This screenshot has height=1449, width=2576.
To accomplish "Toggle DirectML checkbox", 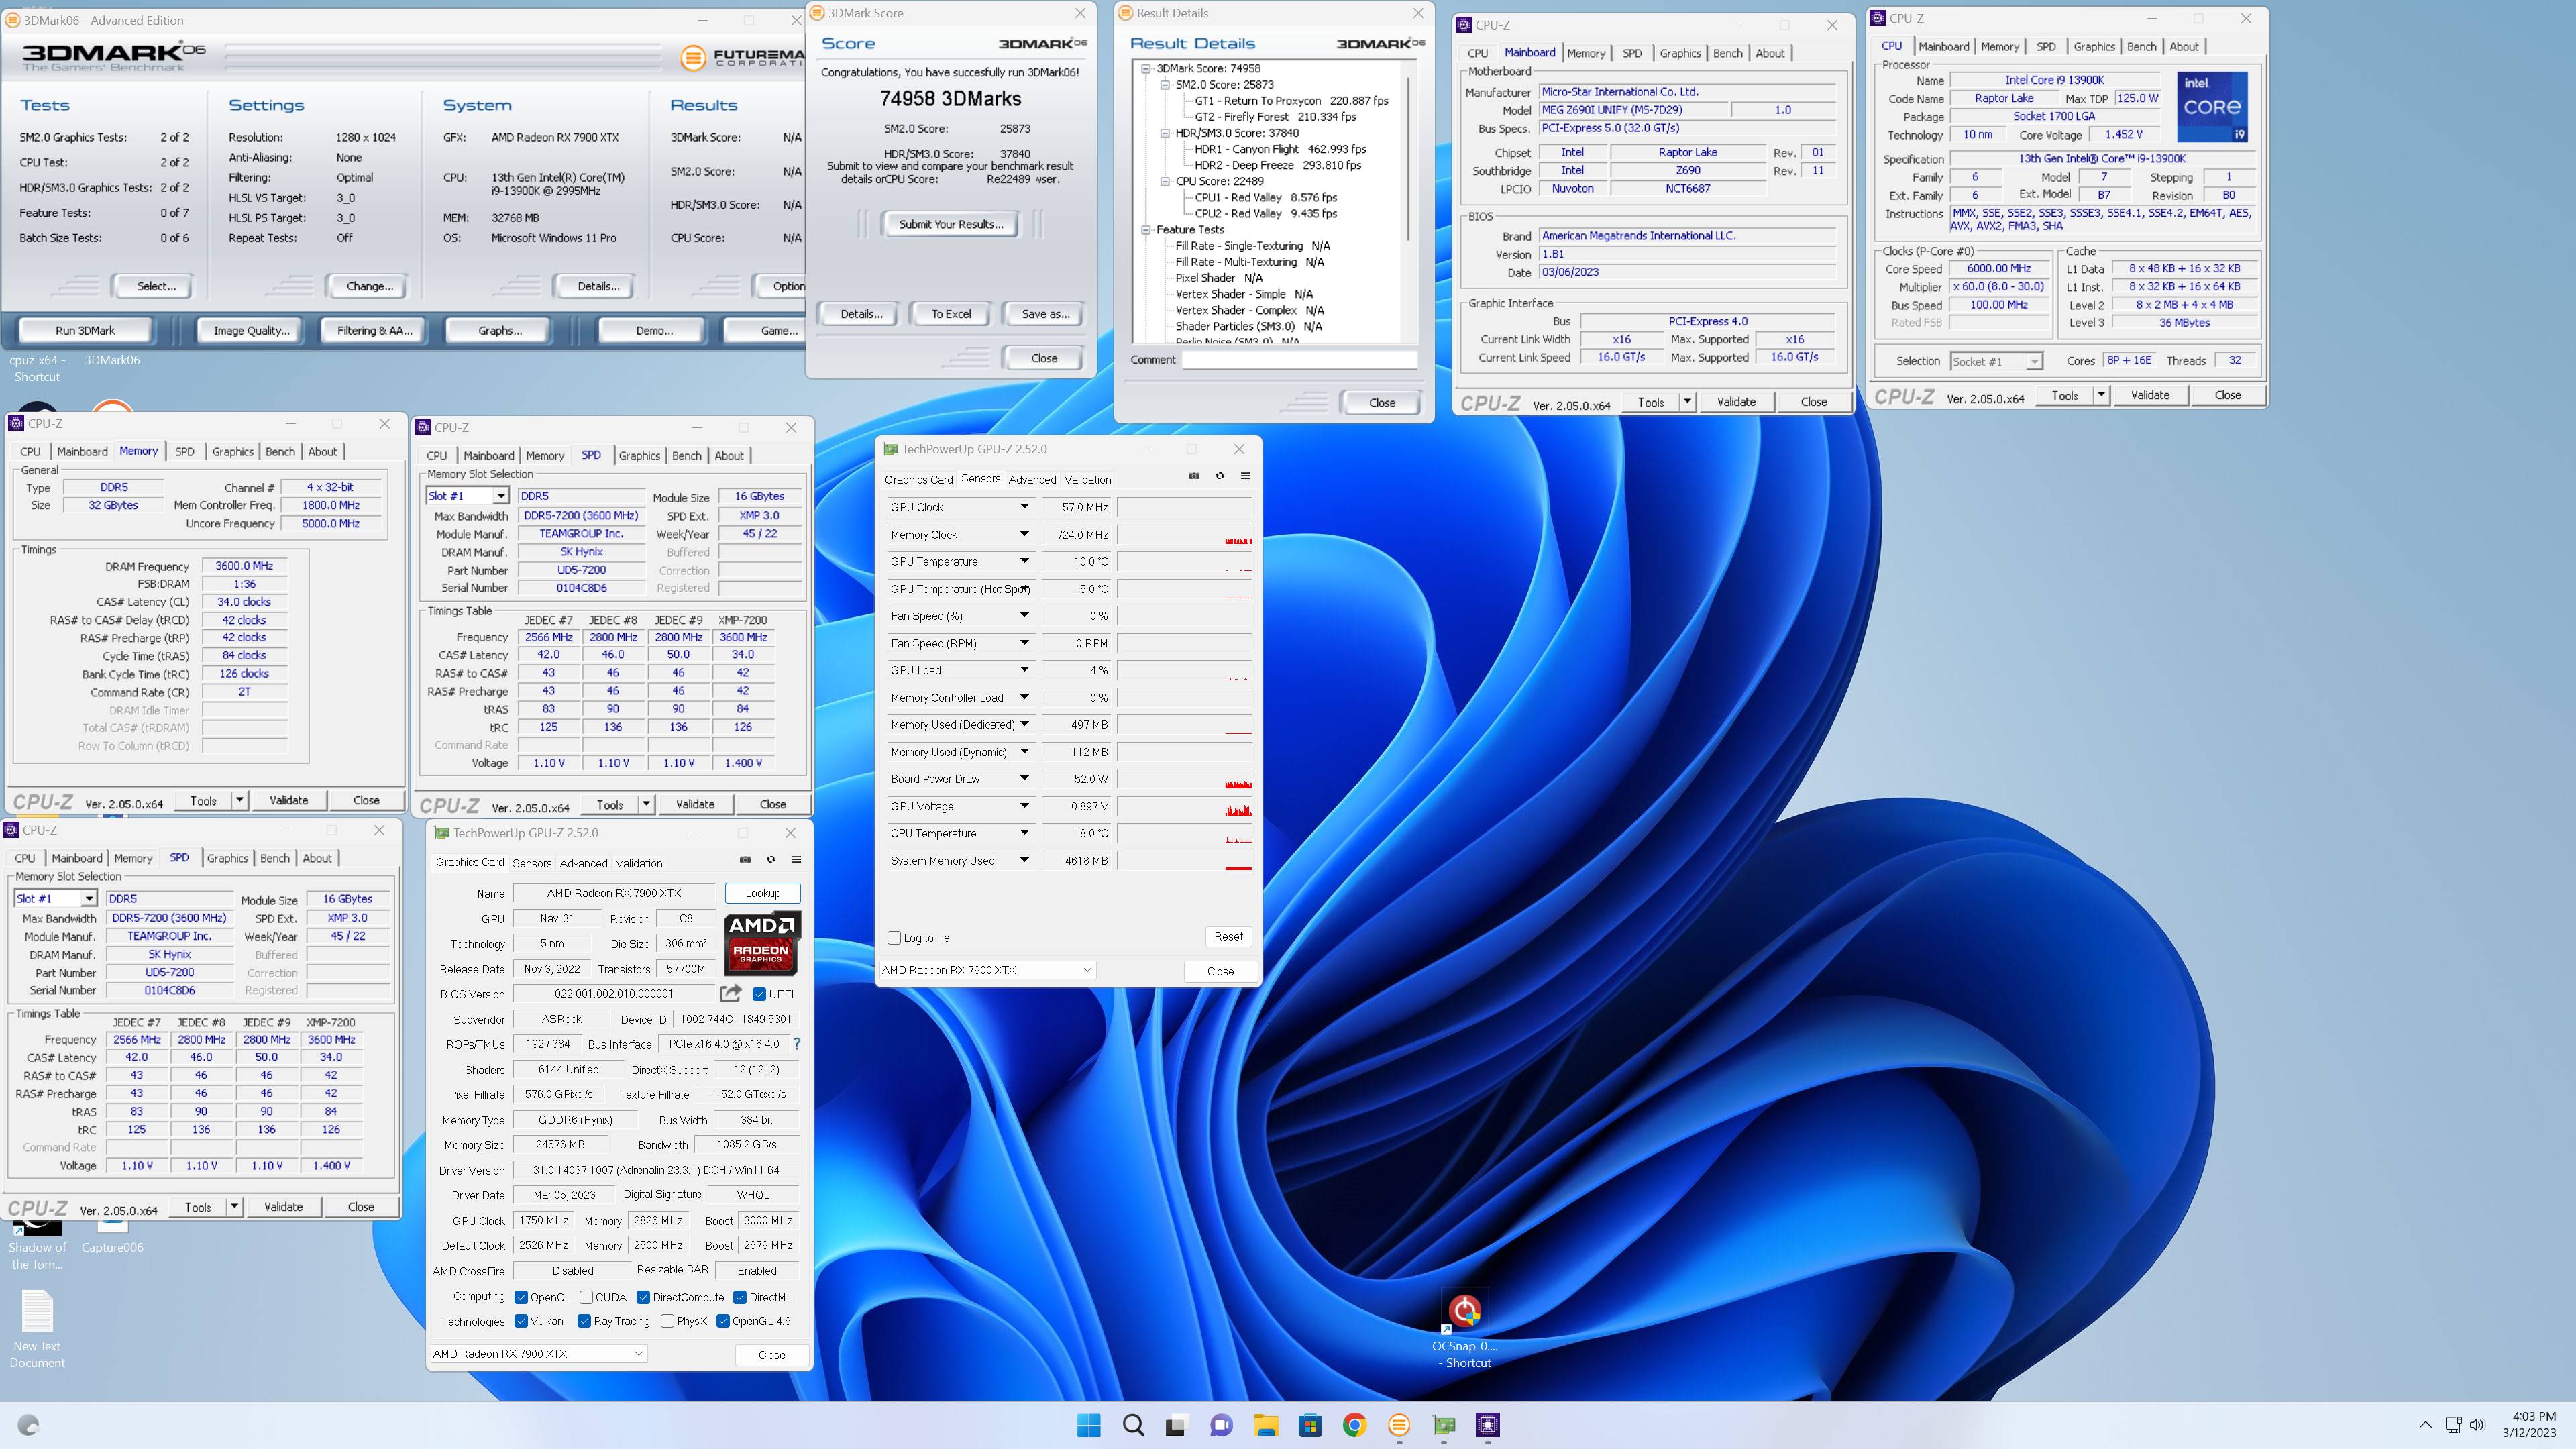I will (740, 1298).
